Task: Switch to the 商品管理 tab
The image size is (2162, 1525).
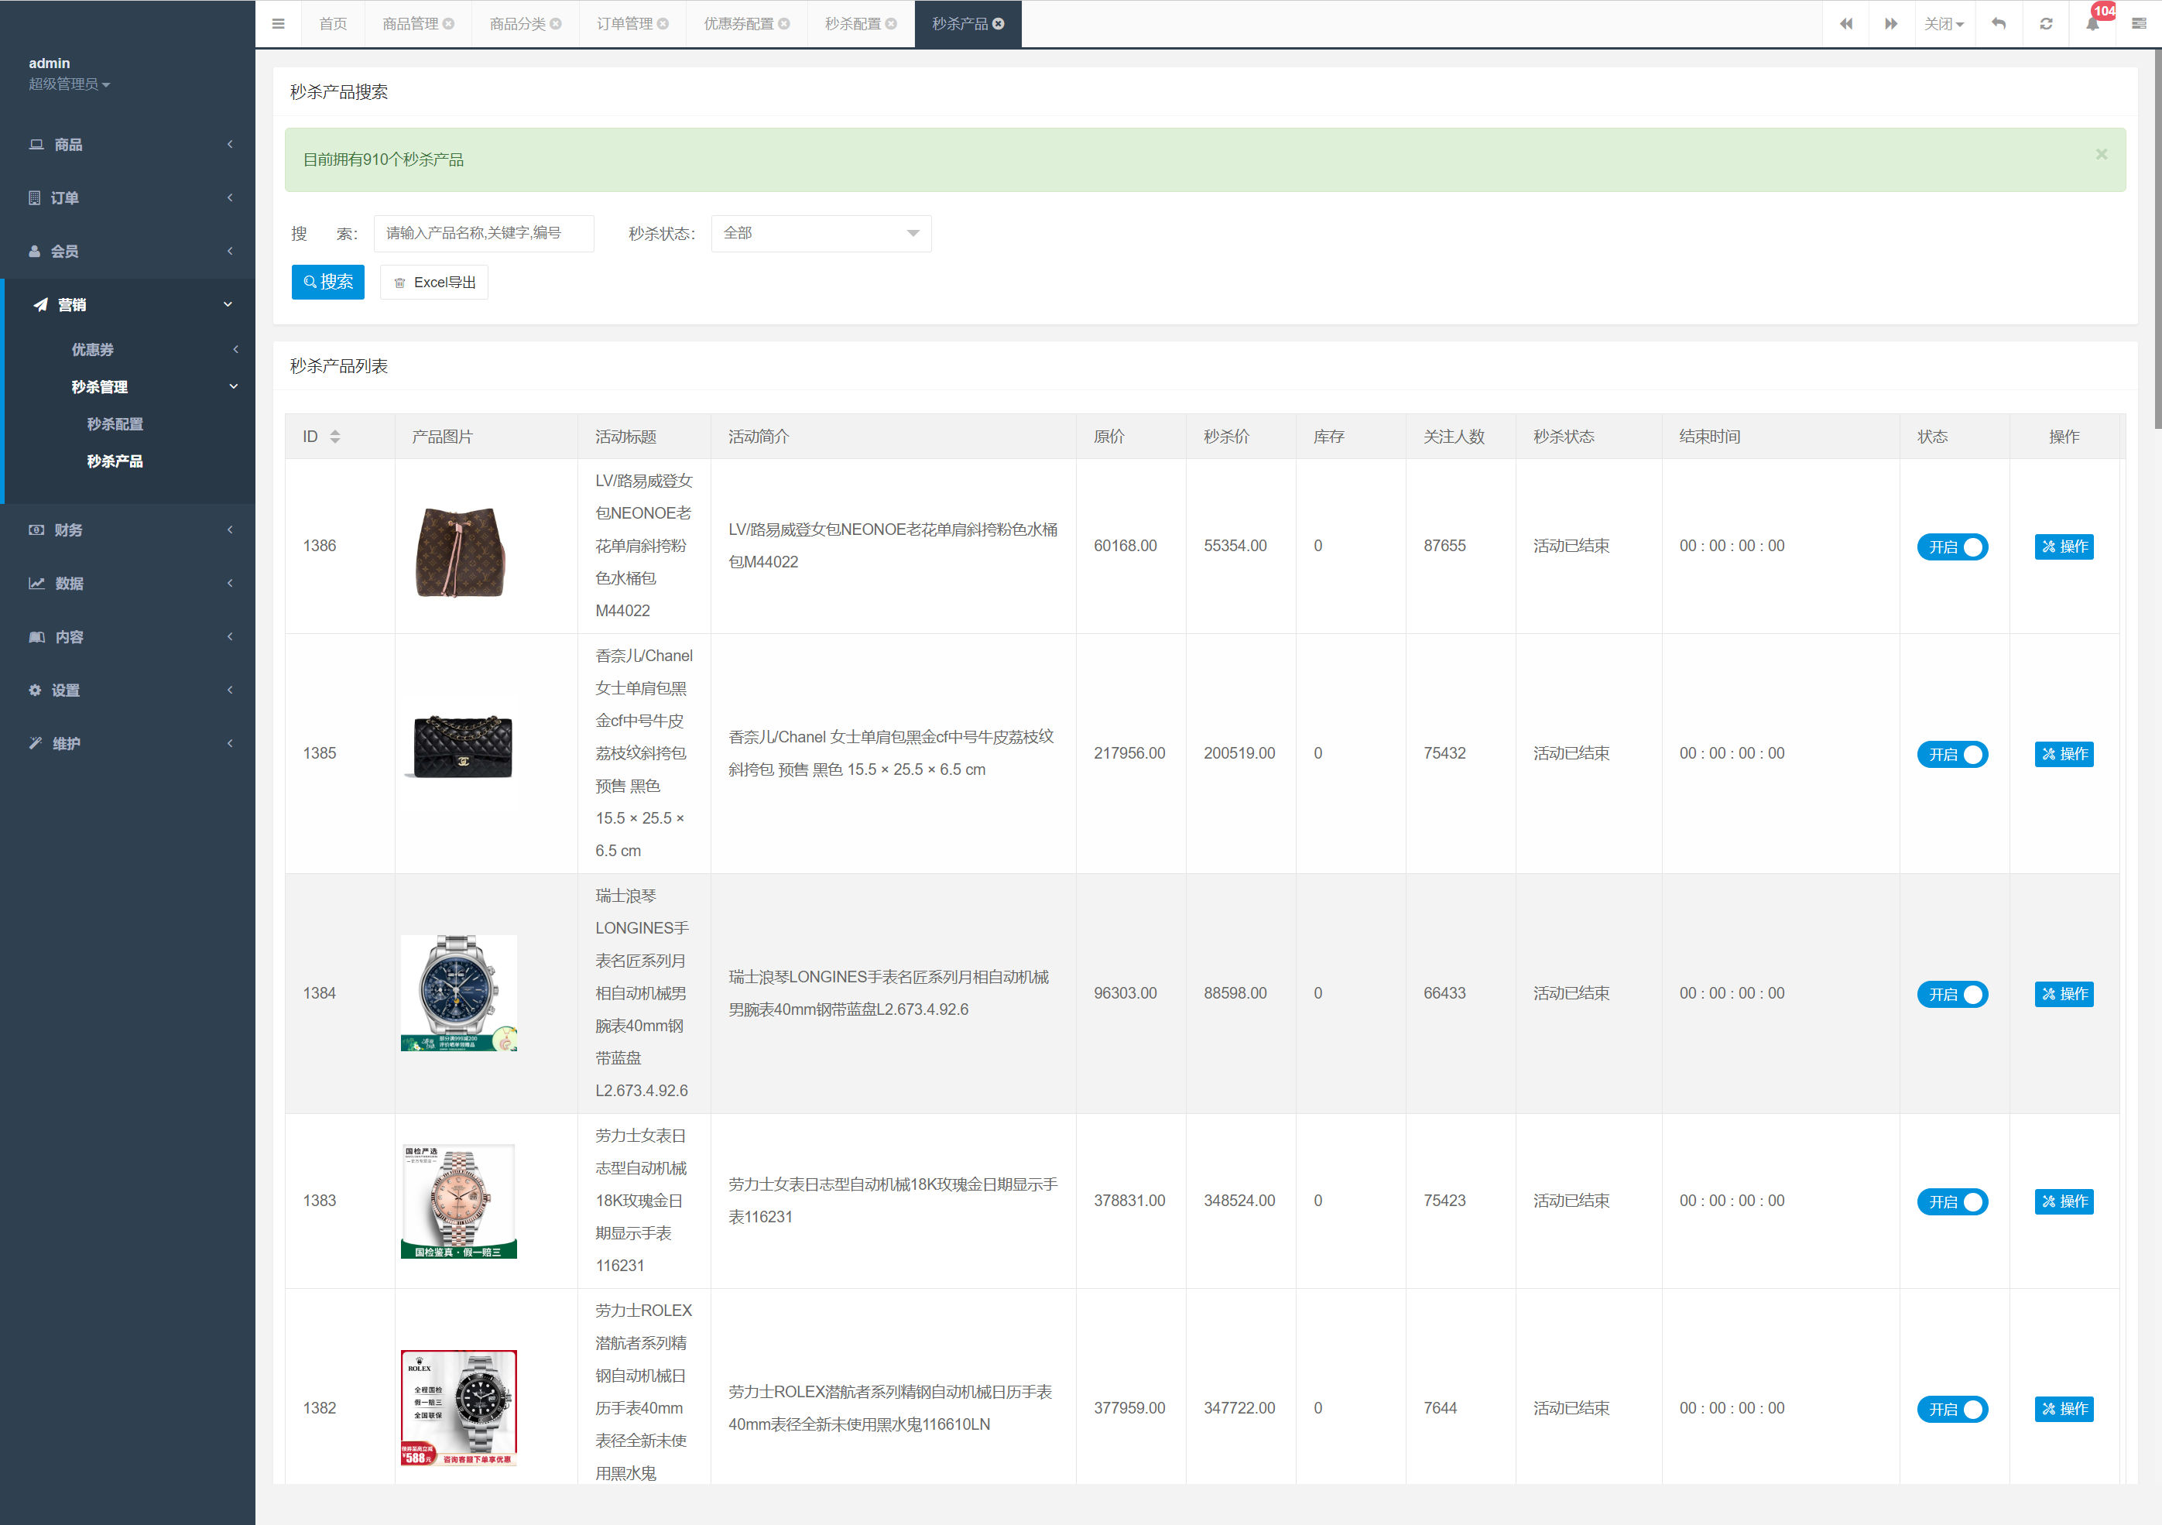Action: point(409,23)
